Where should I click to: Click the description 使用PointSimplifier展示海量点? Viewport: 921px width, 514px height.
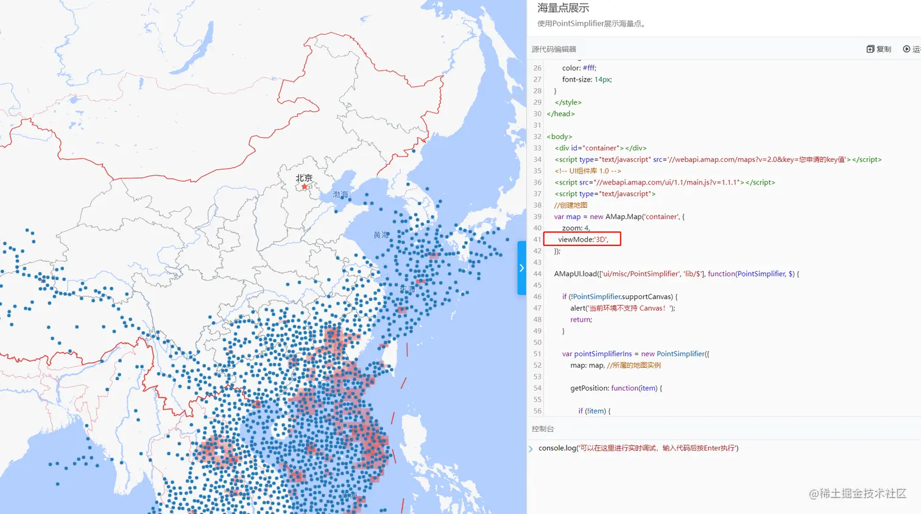(x=591, y=24)
